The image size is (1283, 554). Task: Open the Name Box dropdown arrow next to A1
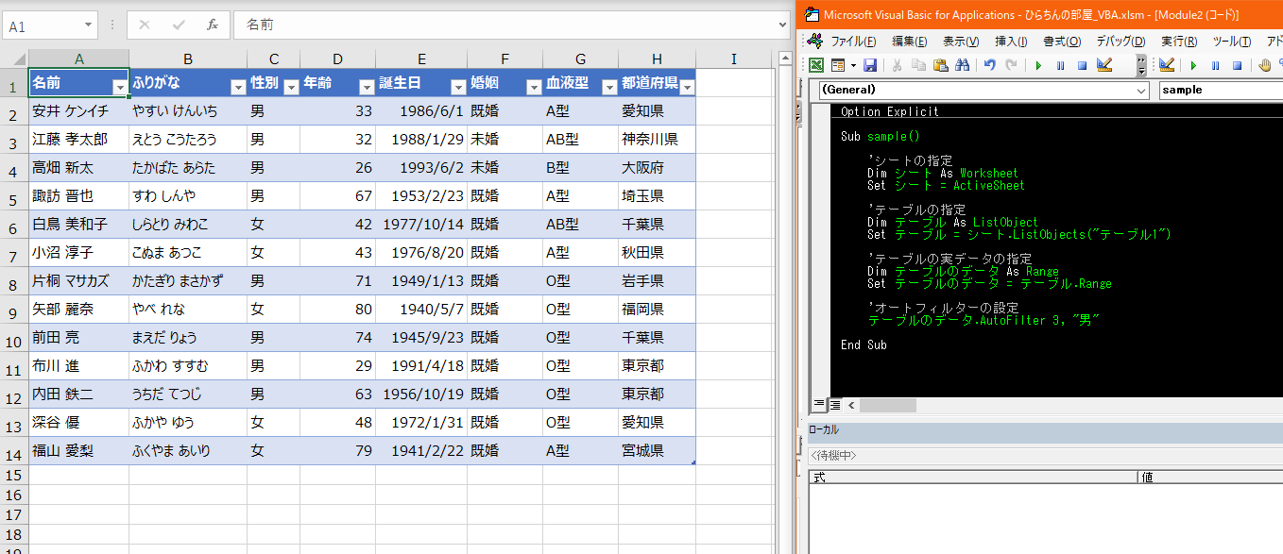click(89, 25)
